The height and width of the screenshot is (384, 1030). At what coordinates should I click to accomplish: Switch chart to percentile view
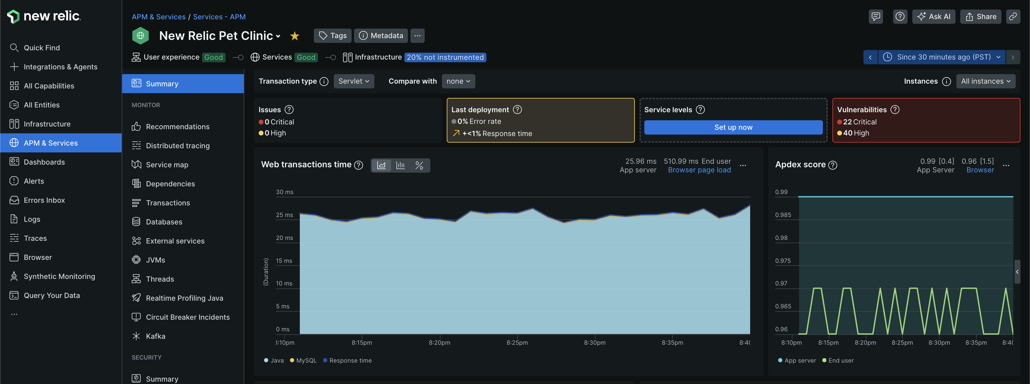click(x=419, y=165)
